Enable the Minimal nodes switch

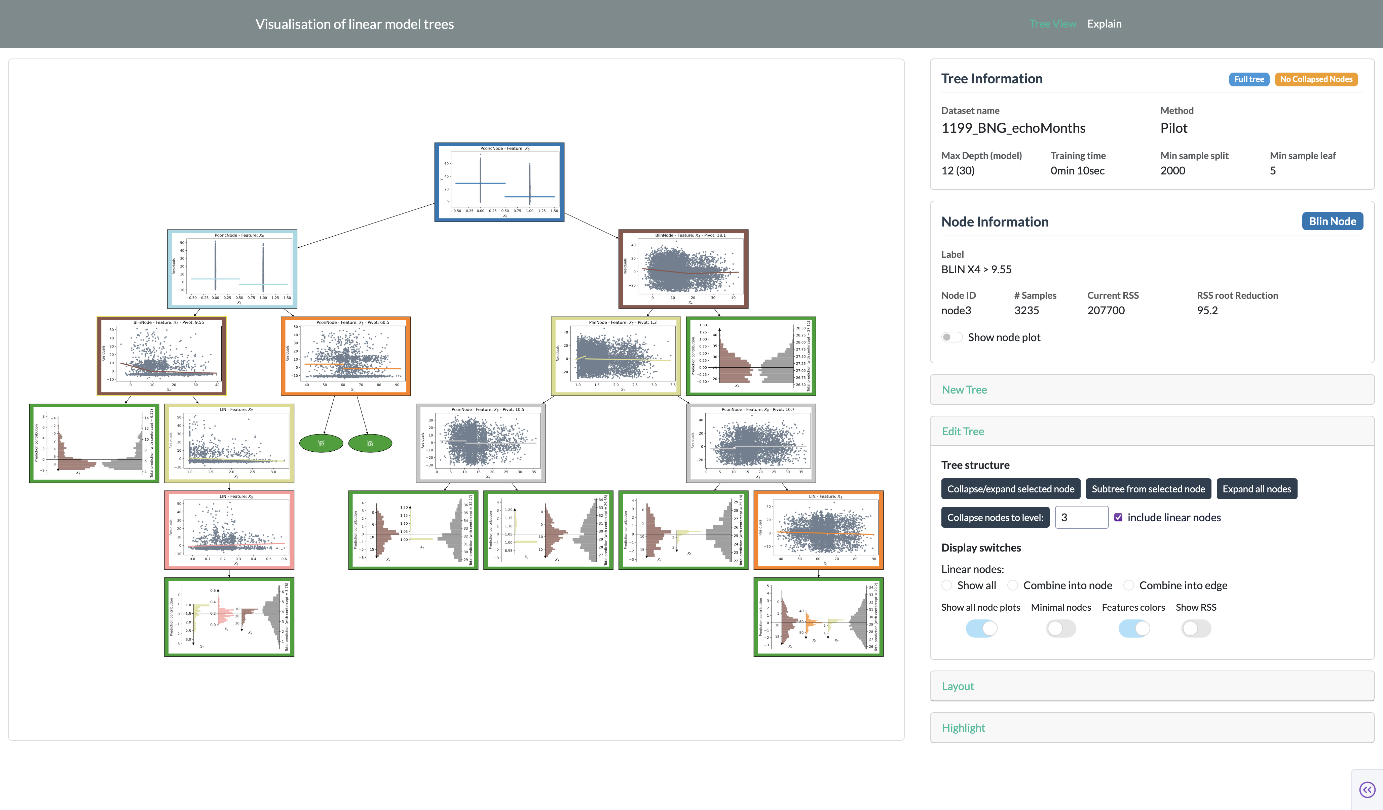click(x=1061, y=629)
